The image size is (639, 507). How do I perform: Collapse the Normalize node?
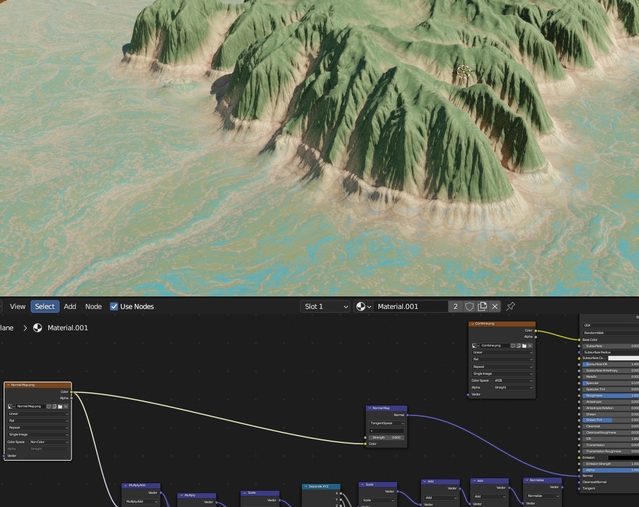527,480
